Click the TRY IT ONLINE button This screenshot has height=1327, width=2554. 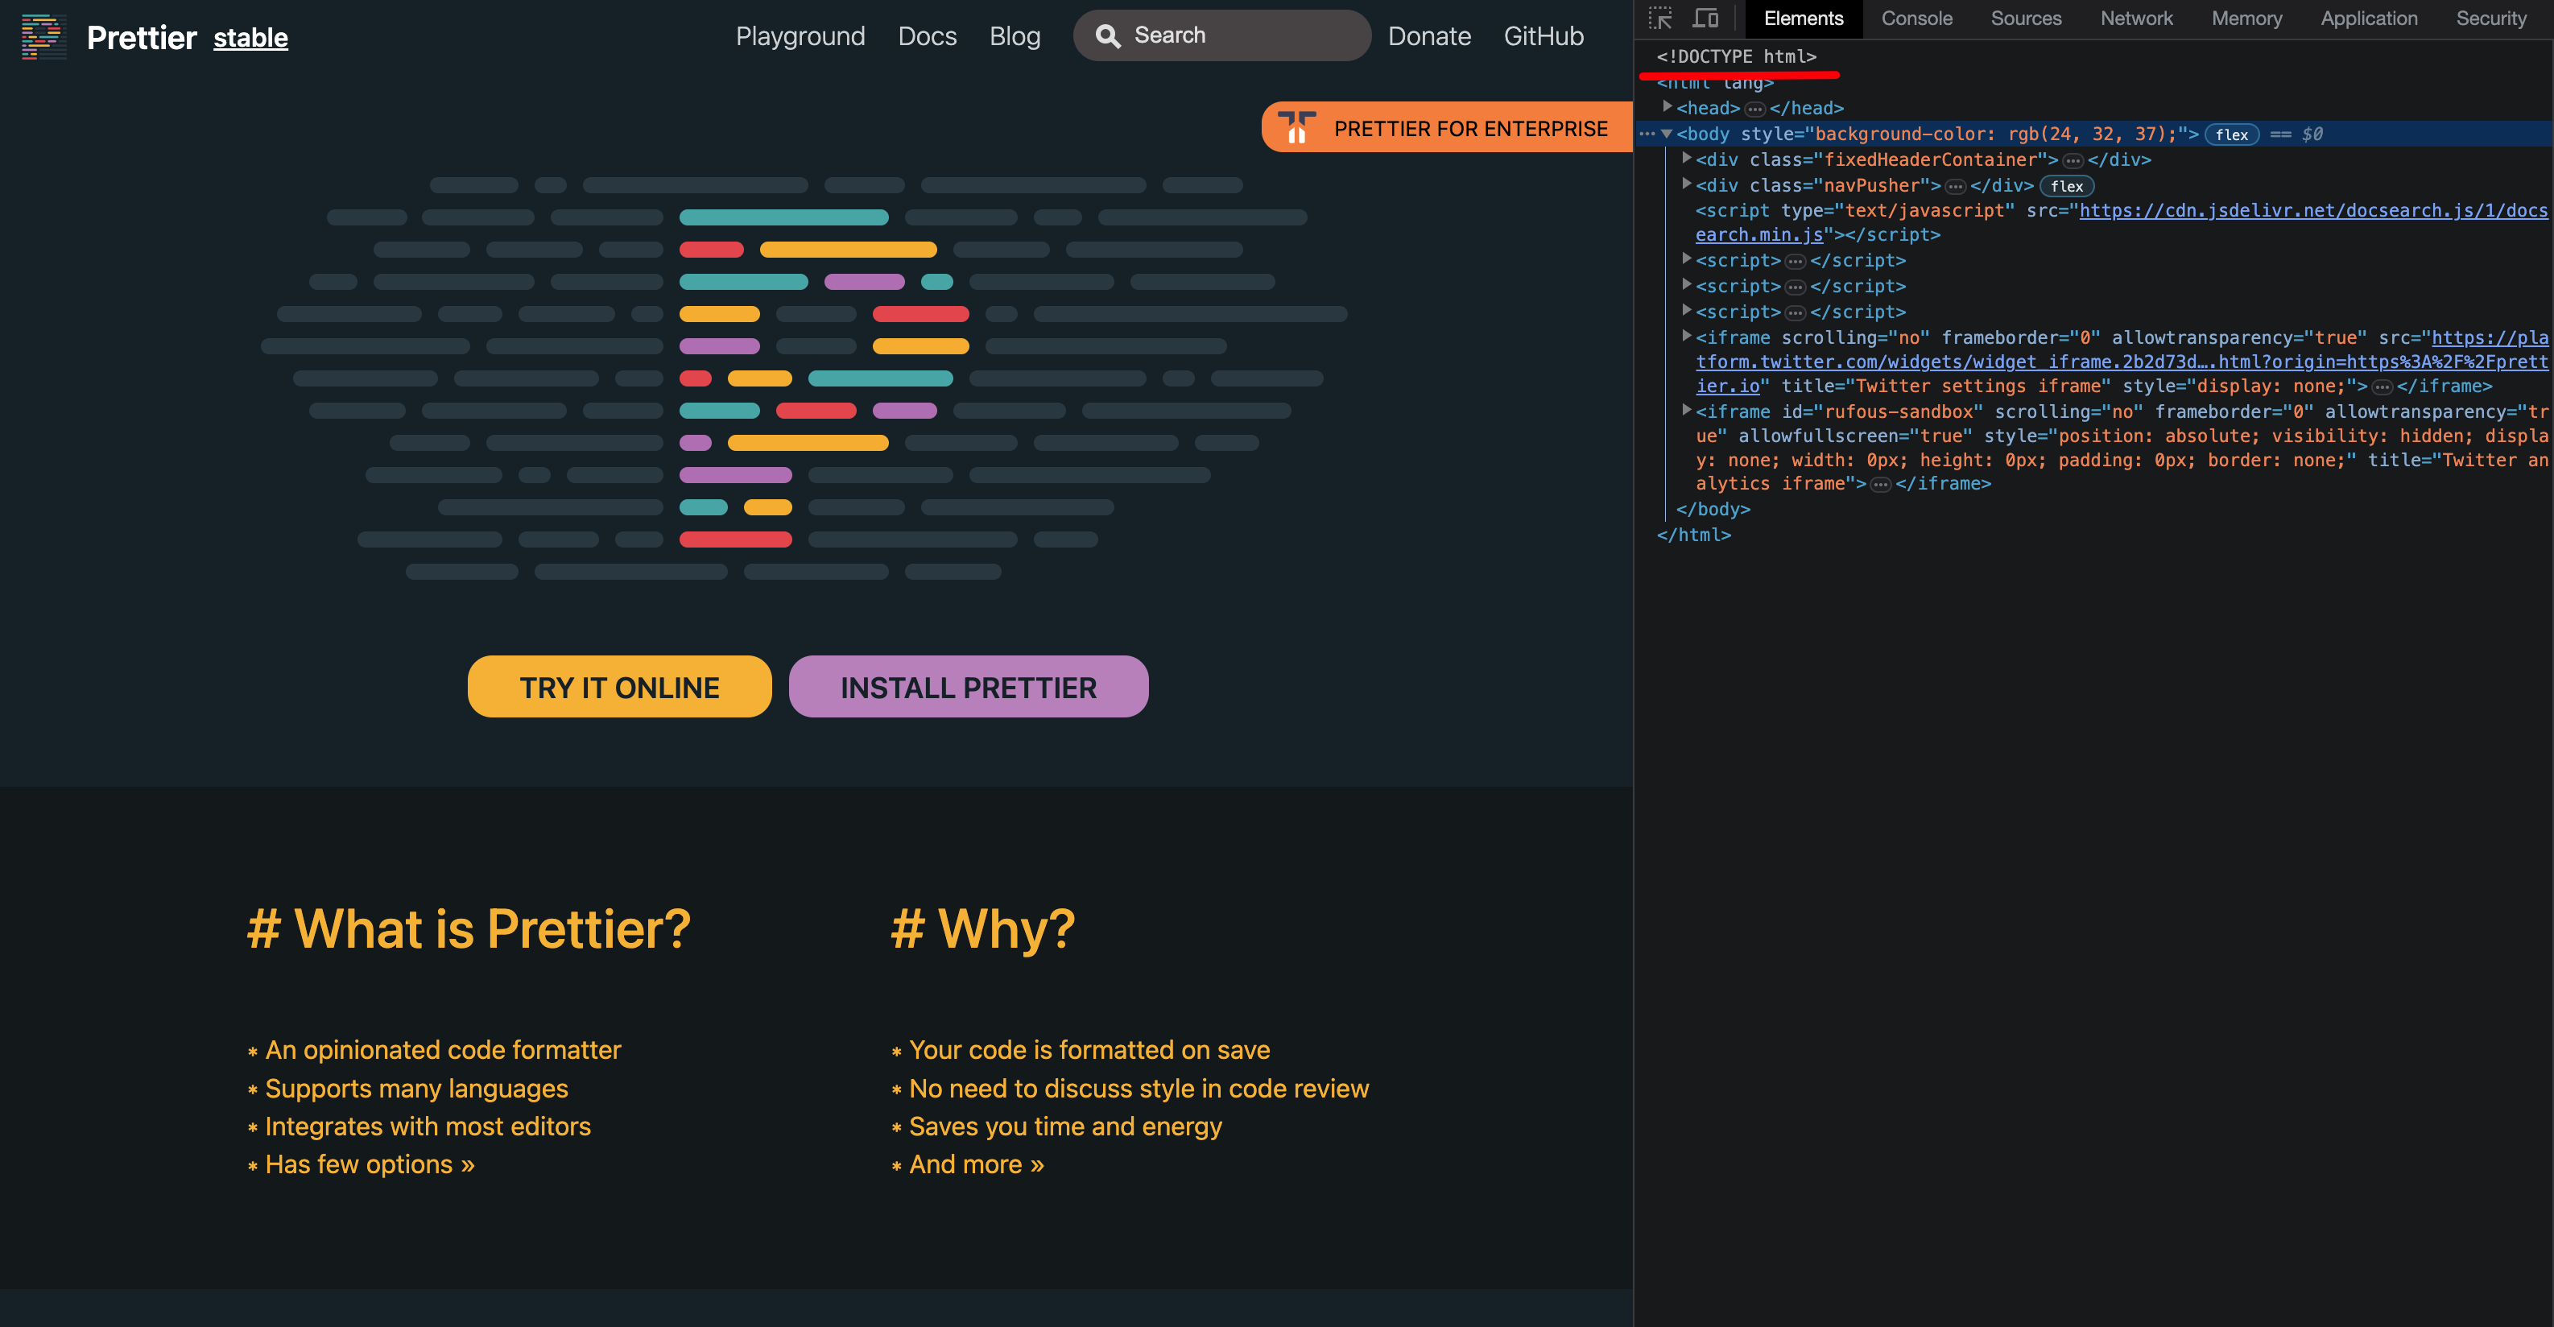[x=618, y=685]
